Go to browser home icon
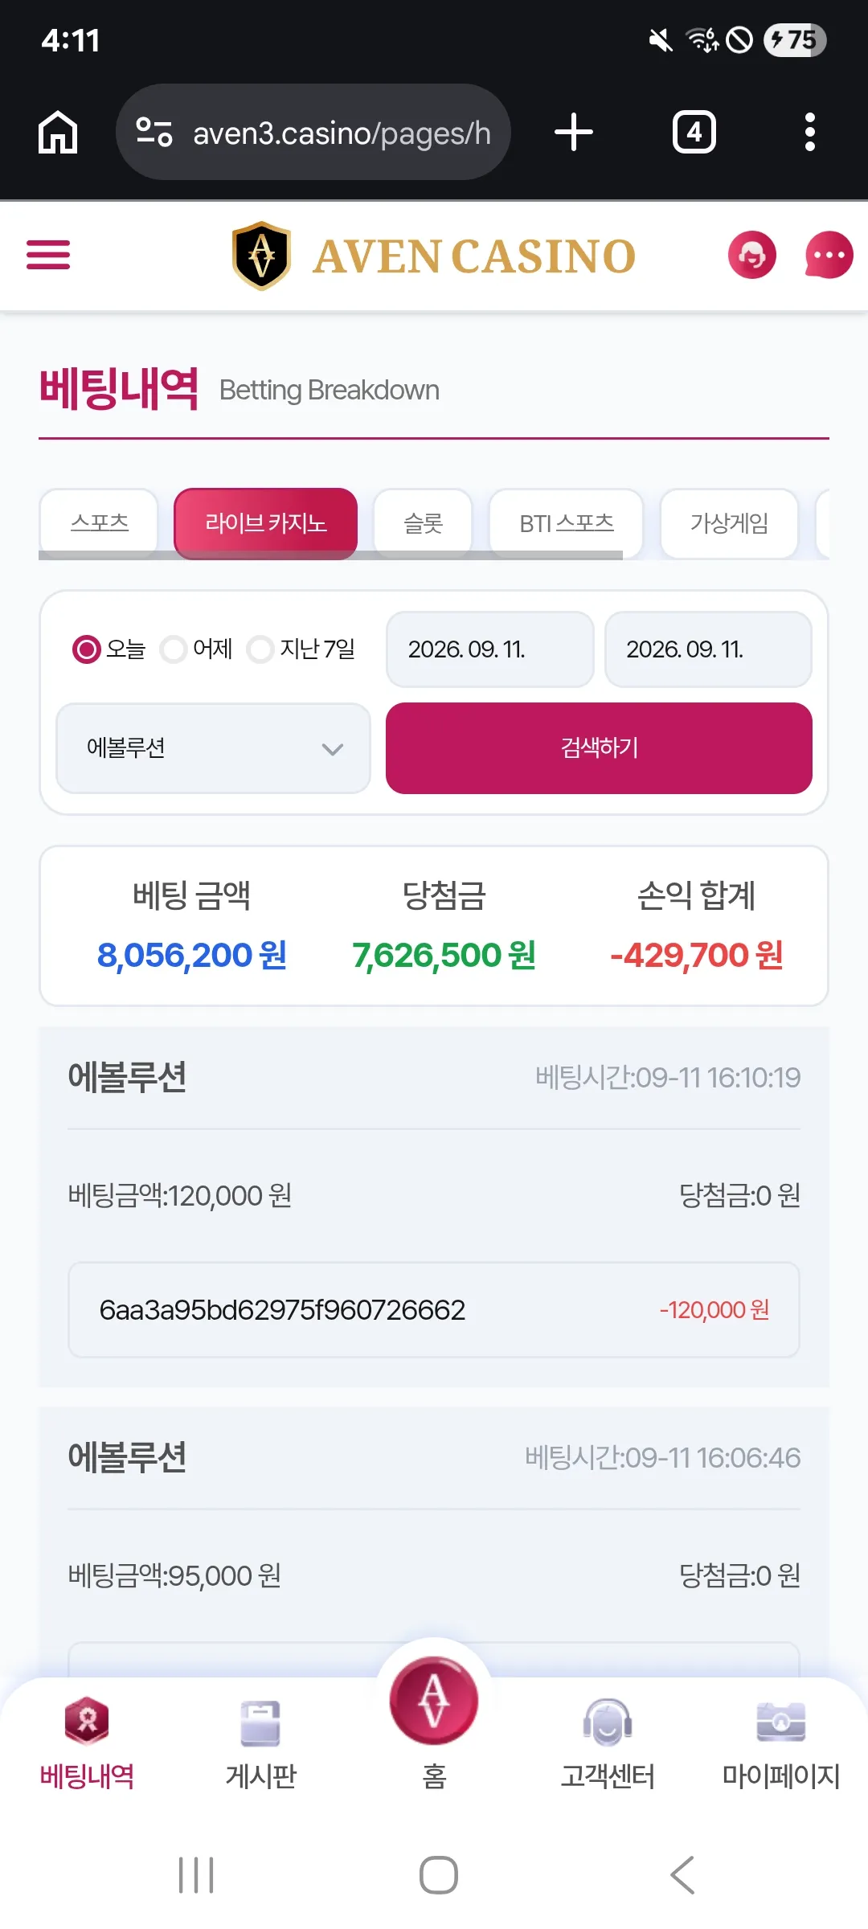868x1929 pixels. point(58,132)
